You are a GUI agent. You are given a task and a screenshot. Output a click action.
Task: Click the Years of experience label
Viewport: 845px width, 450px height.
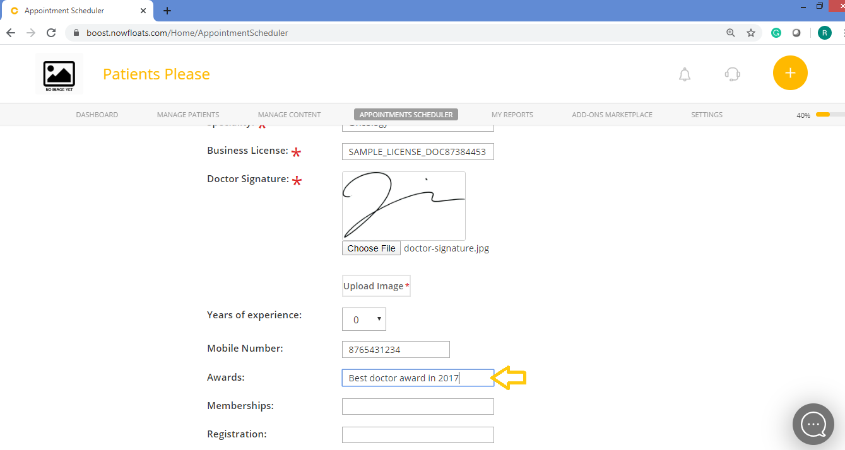pos(254,314)
